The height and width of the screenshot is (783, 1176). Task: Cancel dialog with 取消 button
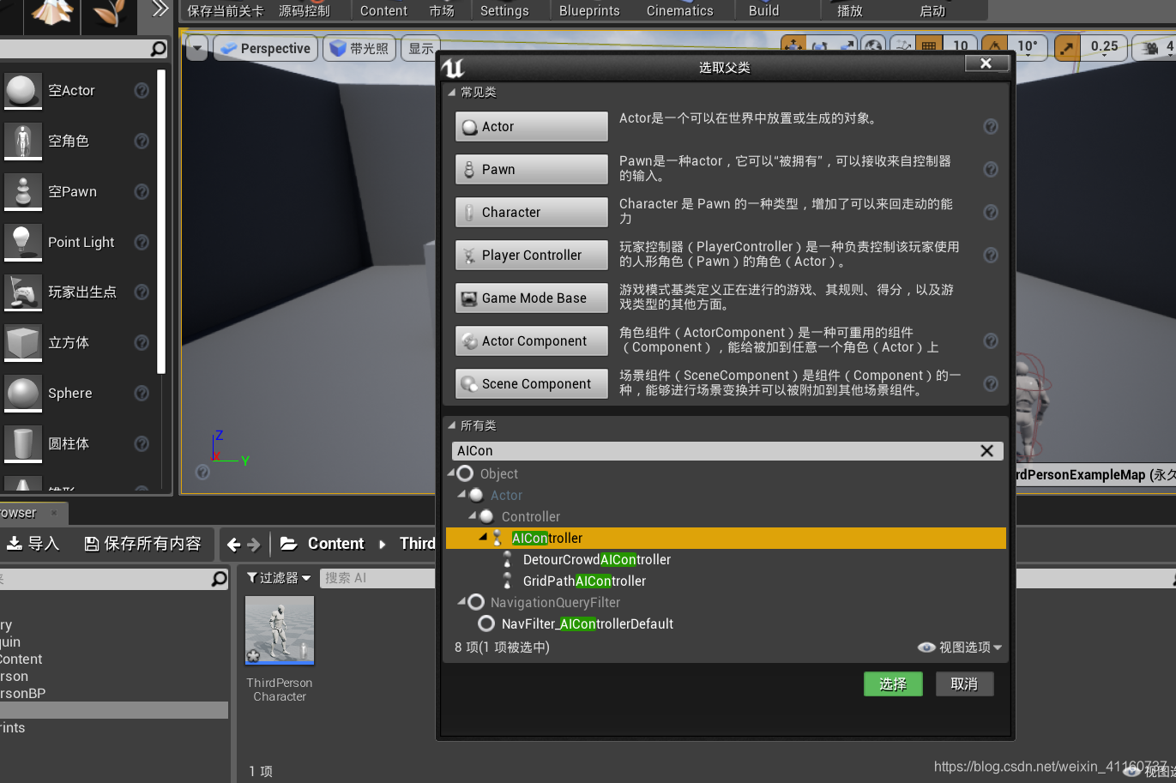point(964,684)
